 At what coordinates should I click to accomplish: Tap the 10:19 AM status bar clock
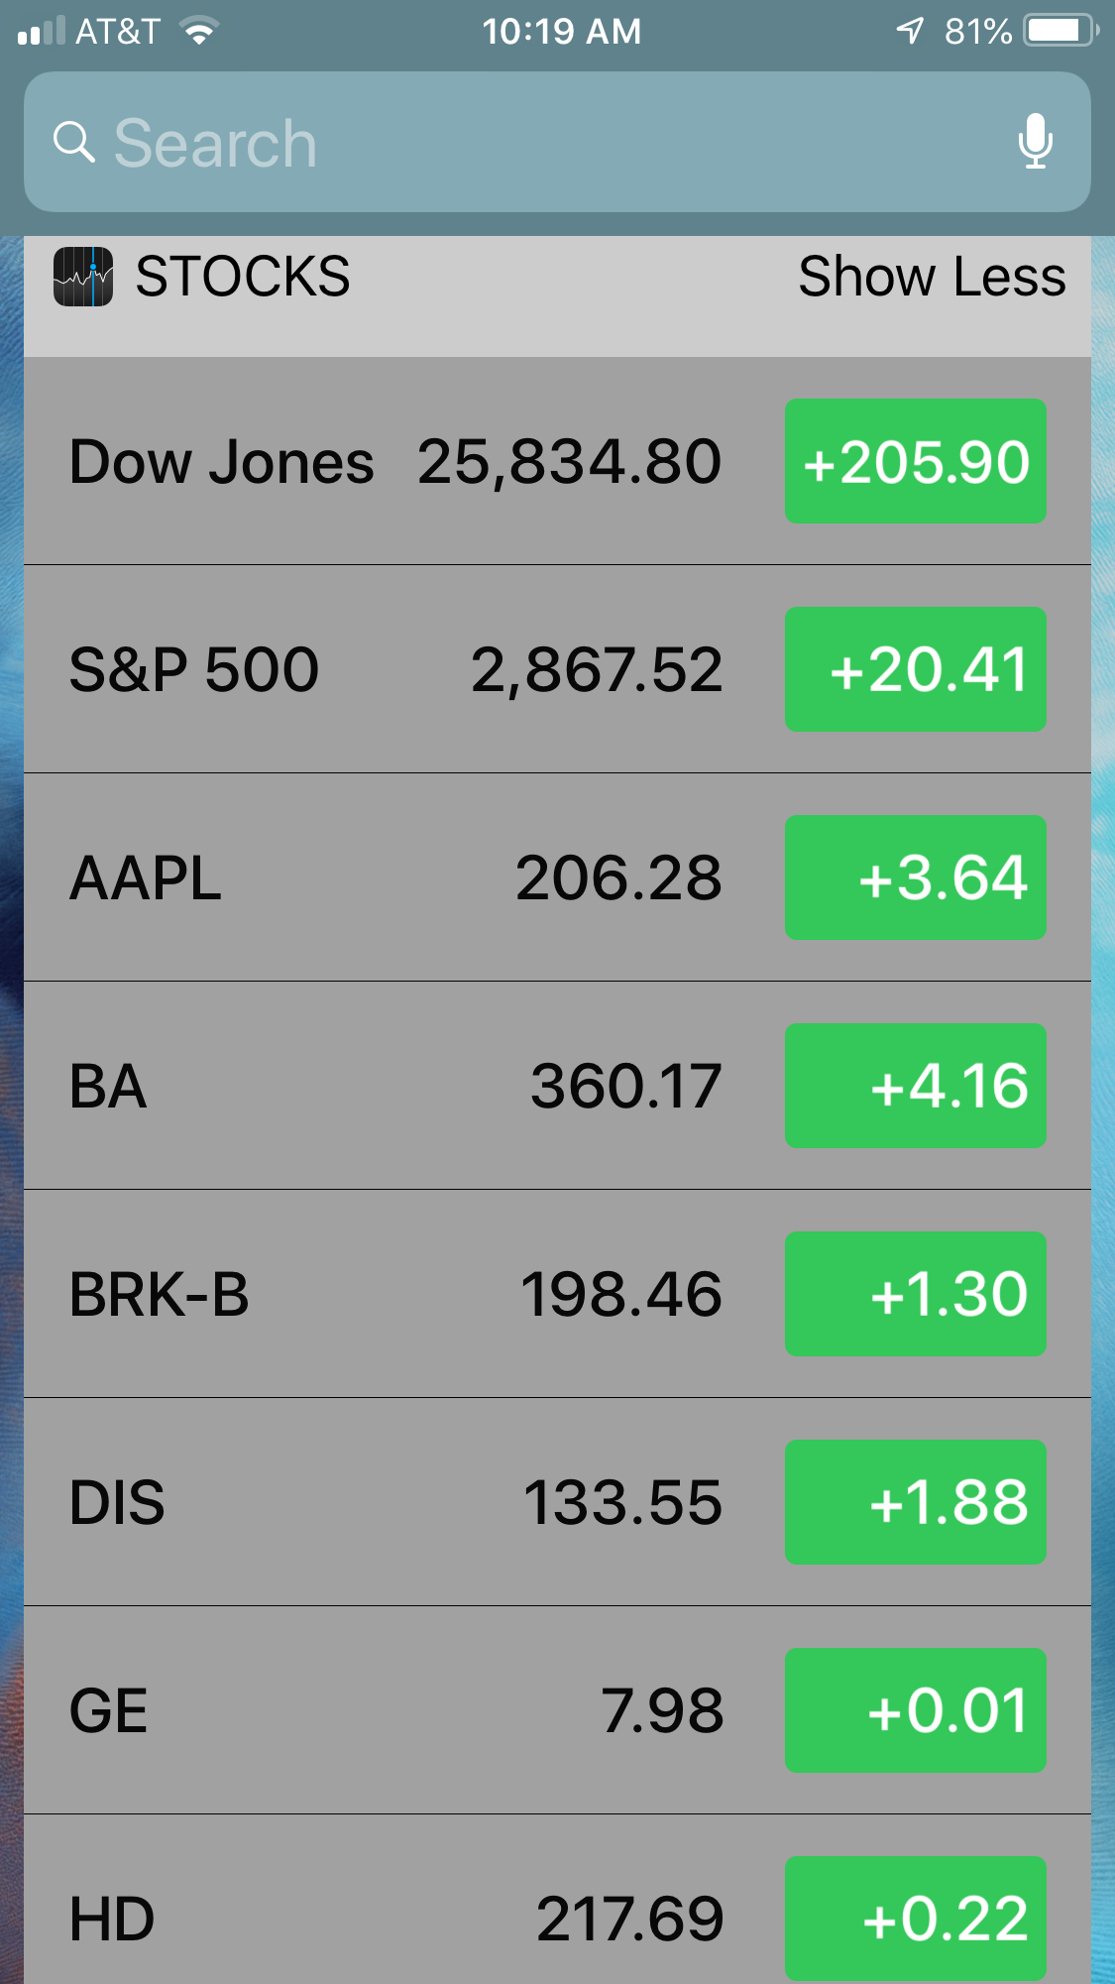pos(562,31)
